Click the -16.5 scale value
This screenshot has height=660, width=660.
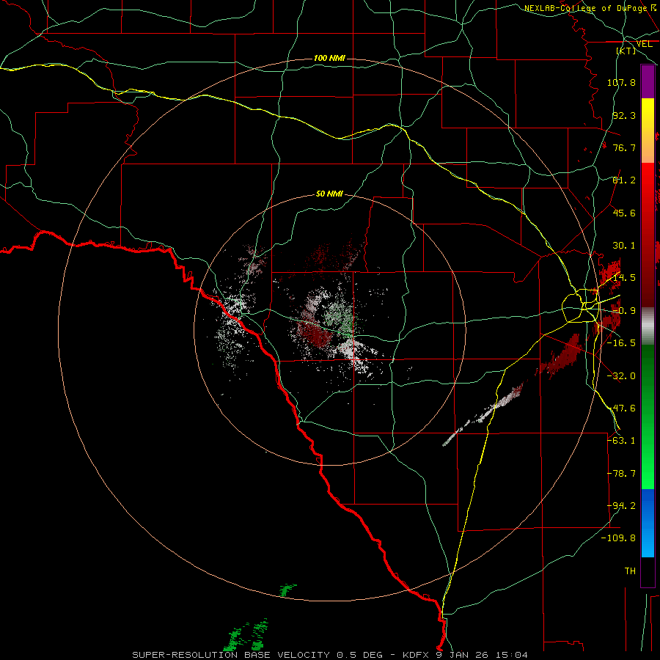coord(621,343)
